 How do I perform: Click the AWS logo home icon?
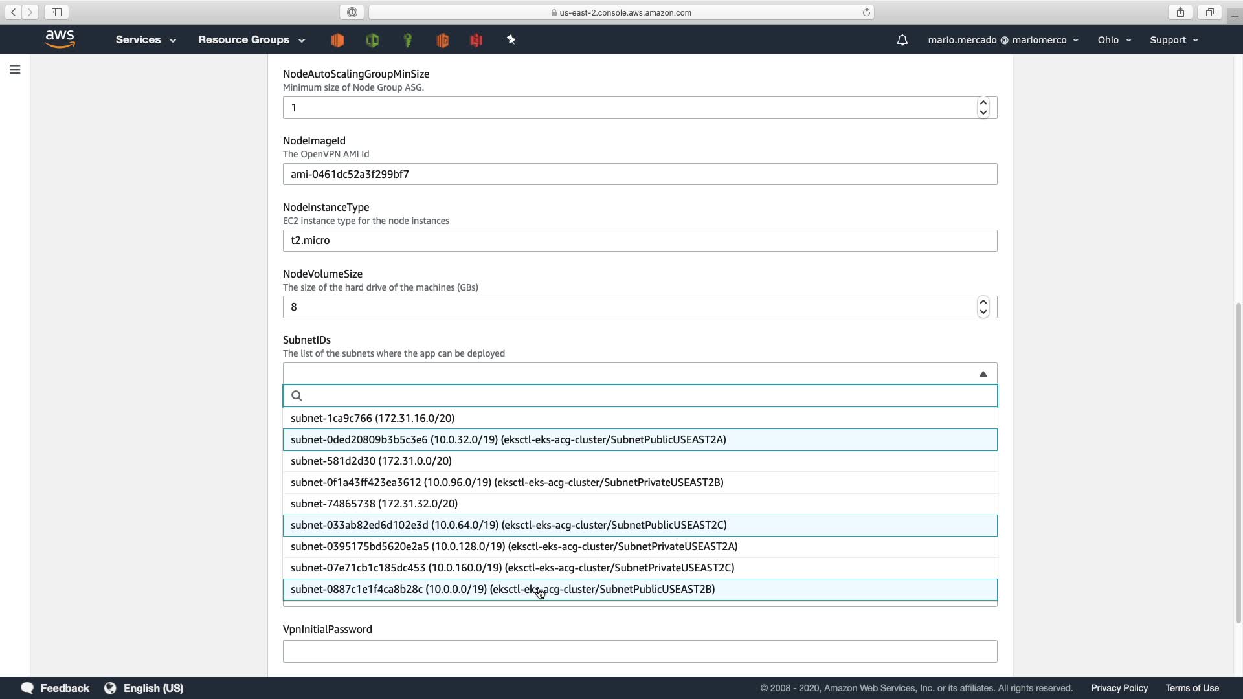click(60, 39)
